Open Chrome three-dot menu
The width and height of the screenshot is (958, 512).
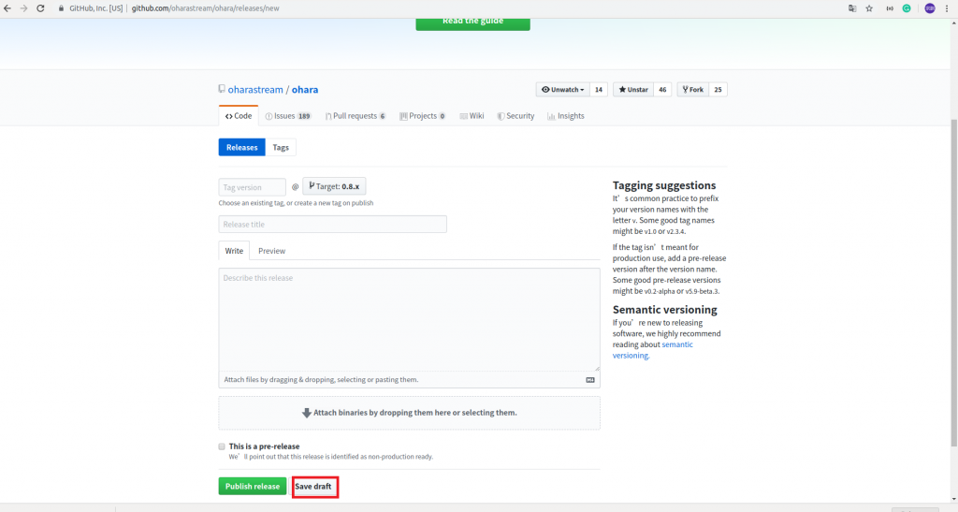click(x=947, y=8)
